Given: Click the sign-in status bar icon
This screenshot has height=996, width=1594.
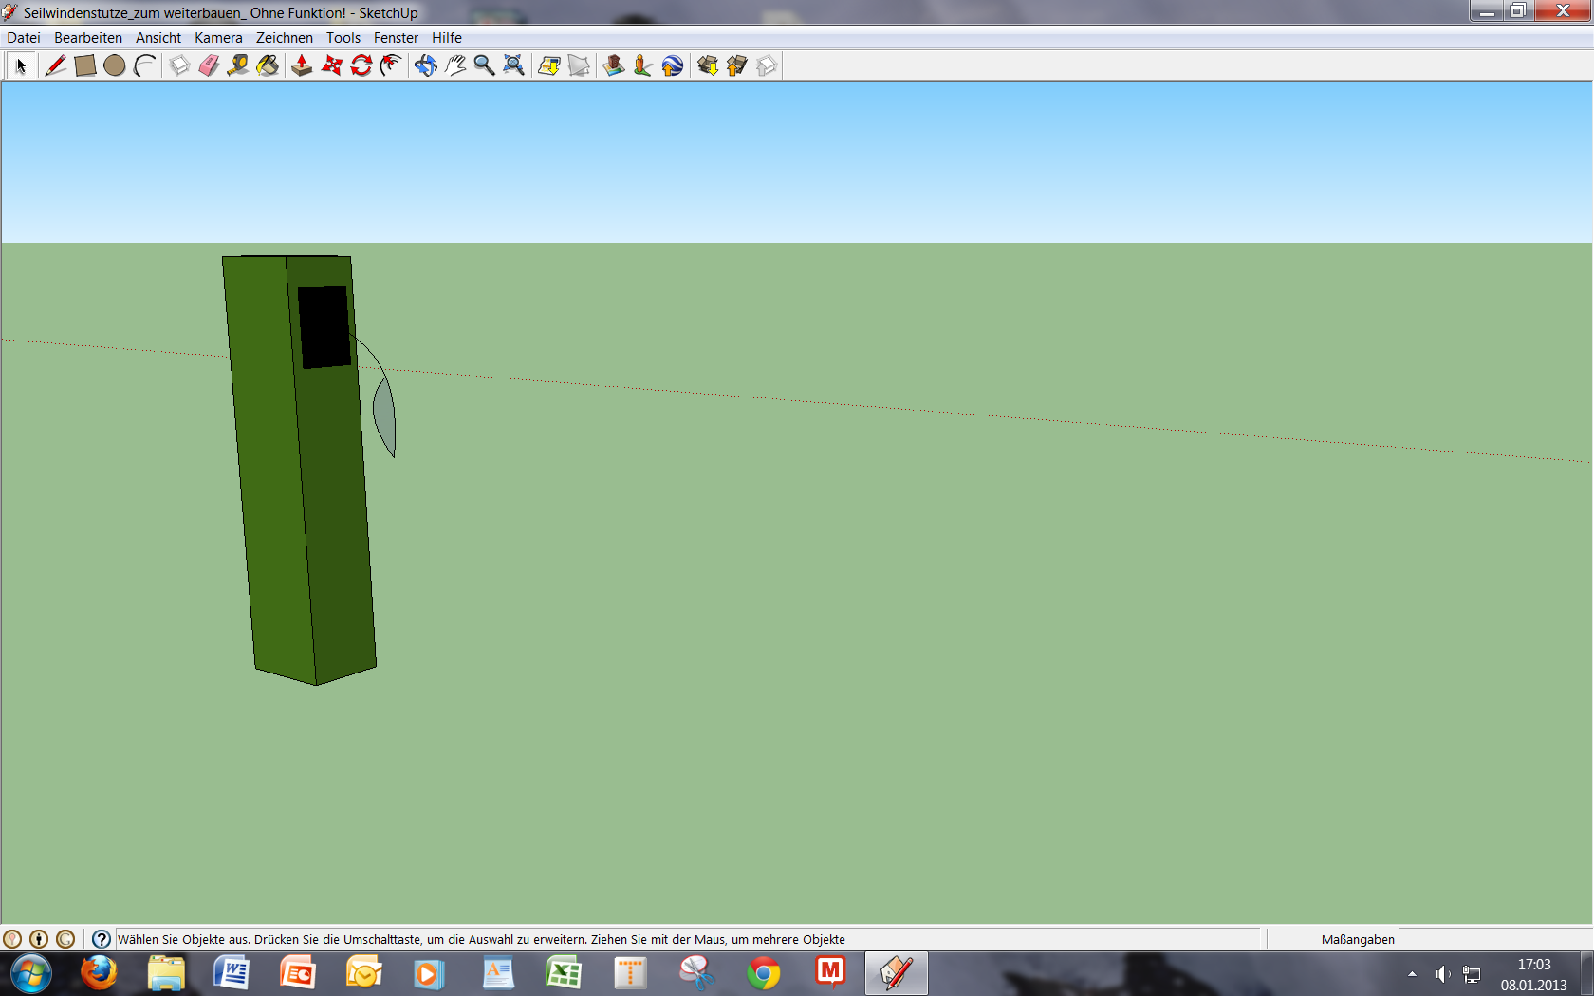Looking at the screenshot, I should tap(65, 939).
